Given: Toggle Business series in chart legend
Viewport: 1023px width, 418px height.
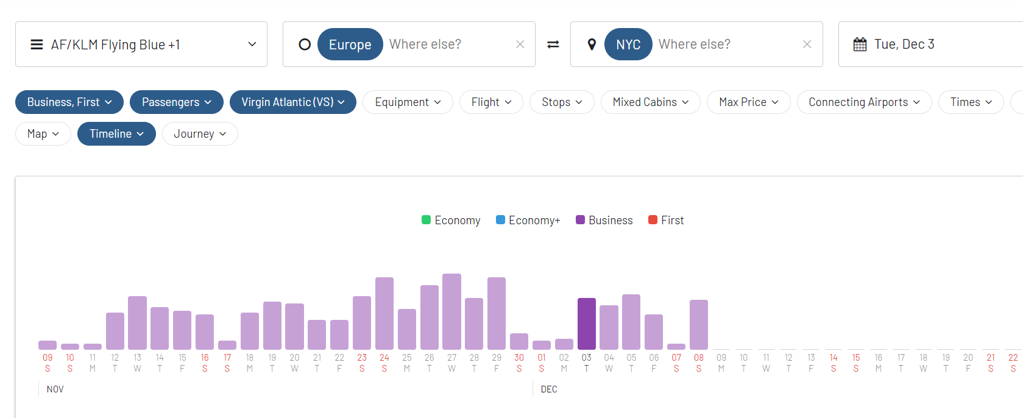Looking at the screenshot, I should click(x=604, y=220).
